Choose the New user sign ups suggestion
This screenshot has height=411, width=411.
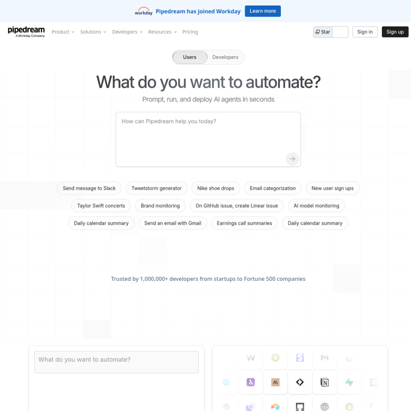(332, 188)
